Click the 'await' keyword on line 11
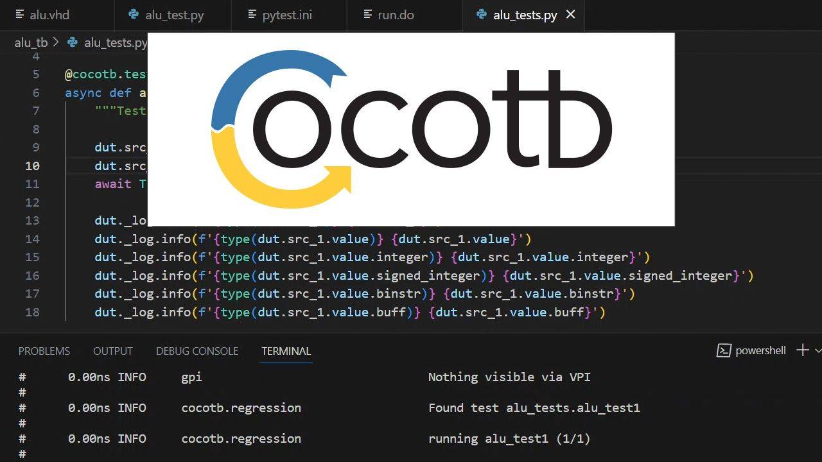 pos(113,184)
